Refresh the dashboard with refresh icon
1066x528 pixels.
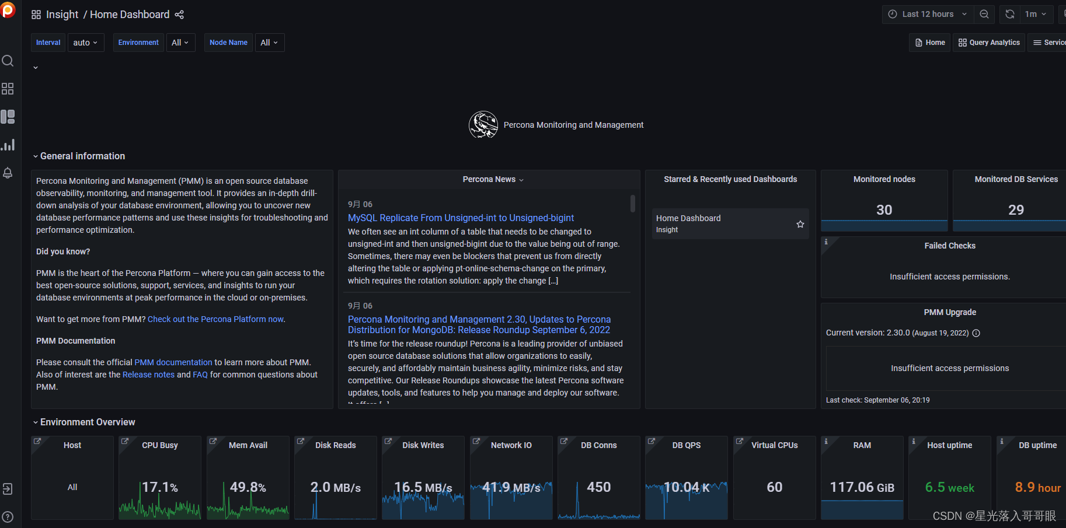coord(1010,14)
